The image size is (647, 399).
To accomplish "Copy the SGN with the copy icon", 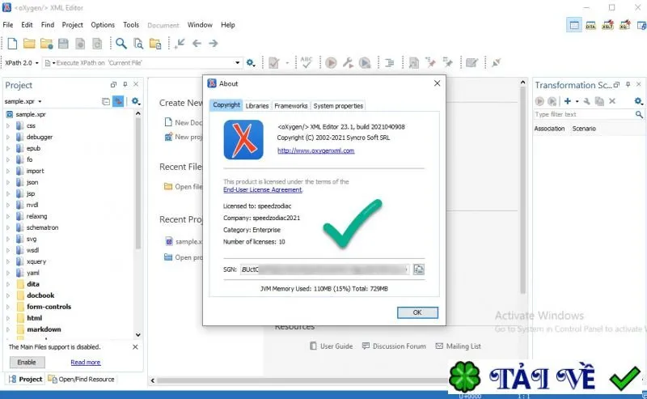I will [419, 270].
